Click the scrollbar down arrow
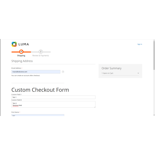Viewport: 155px width, 155px height. pyautogui.click(x=154, y=115)
